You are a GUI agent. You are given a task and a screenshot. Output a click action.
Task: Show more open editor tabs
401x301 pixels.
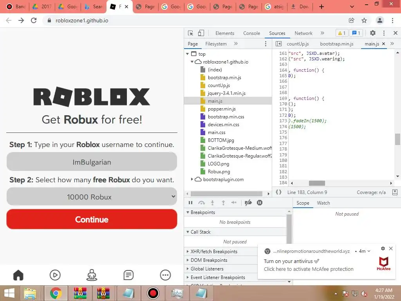(392, 44)
